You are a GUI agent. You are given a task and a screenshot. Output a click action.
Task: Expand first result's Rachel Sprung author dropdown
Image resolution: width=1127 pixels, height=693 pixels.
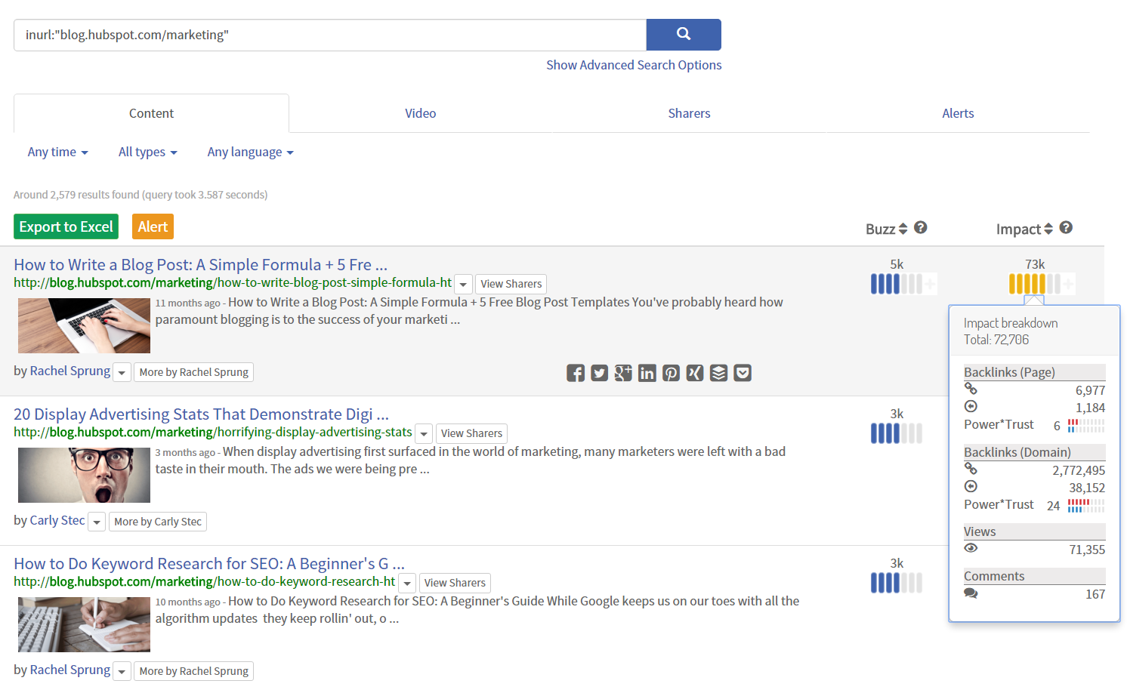tap(122, 372)
